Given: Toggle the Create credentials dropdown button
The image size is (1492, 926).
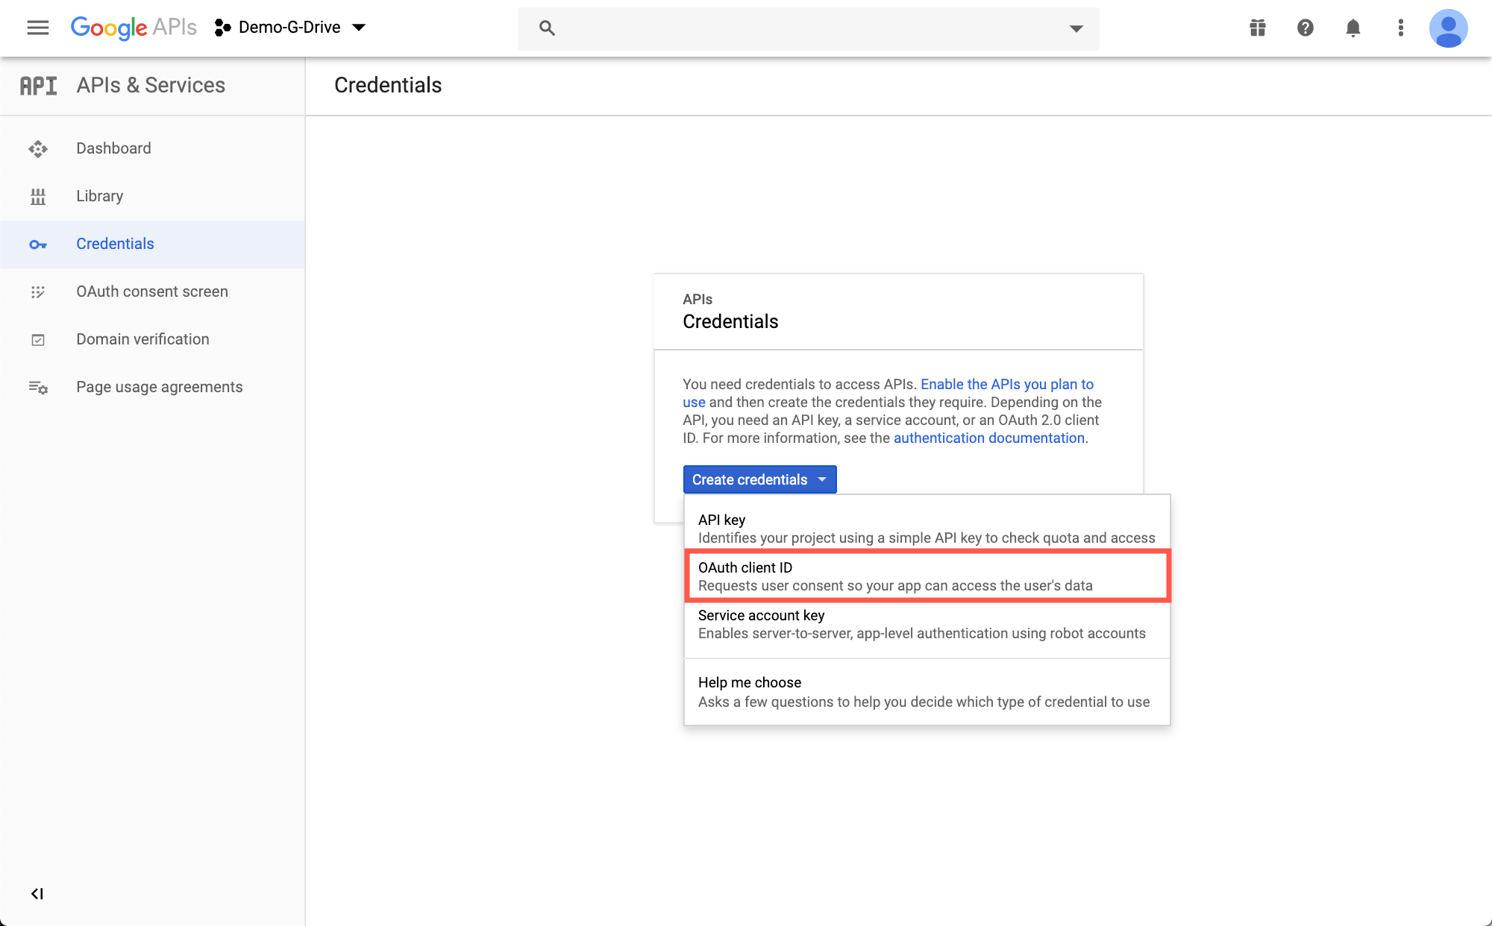Looking at the screenshot, I should [759, 479].
